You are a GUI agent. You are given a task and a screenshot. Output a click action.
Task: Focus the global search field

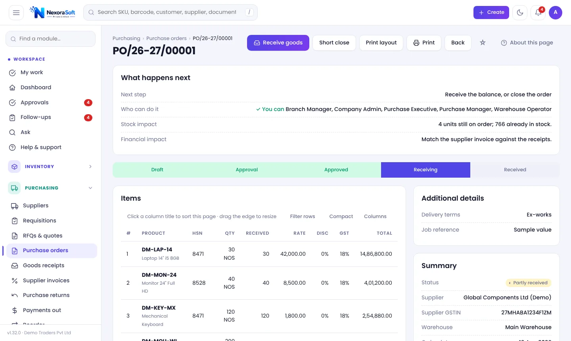point(171,12)
